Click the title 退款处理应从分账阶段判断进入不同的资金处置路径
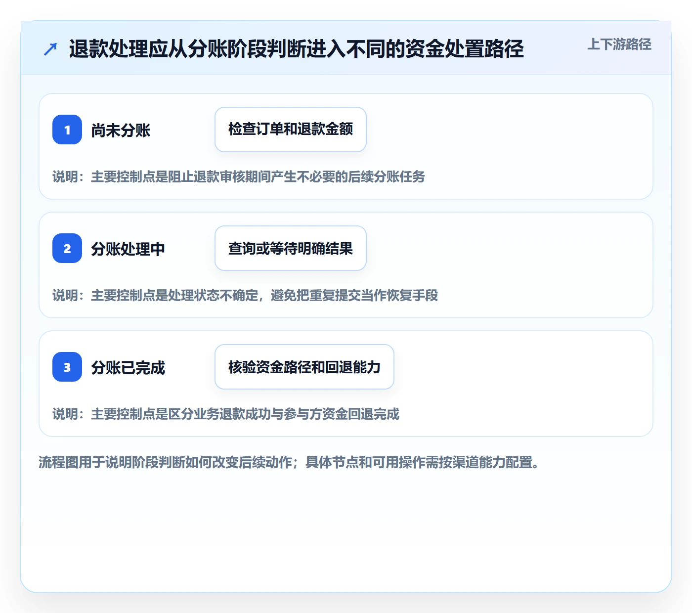The image size is (692, 613). (296, 49)
